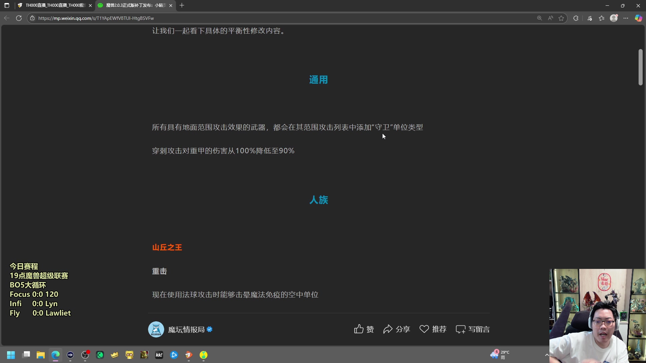
Task: Open the tab actions menu icon
Action: (x=7, y=5)
